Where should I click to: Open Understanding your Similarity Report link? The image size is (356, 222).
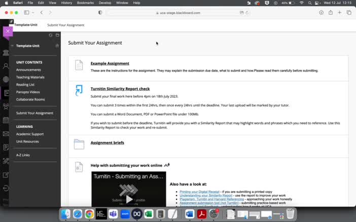point(206,195)
